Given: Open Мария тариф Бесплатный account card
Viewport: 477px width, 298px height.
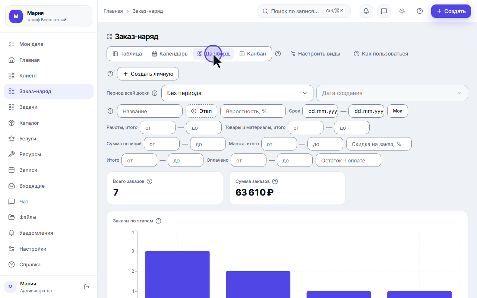Looking at the screenshot, I should point(48,16).
